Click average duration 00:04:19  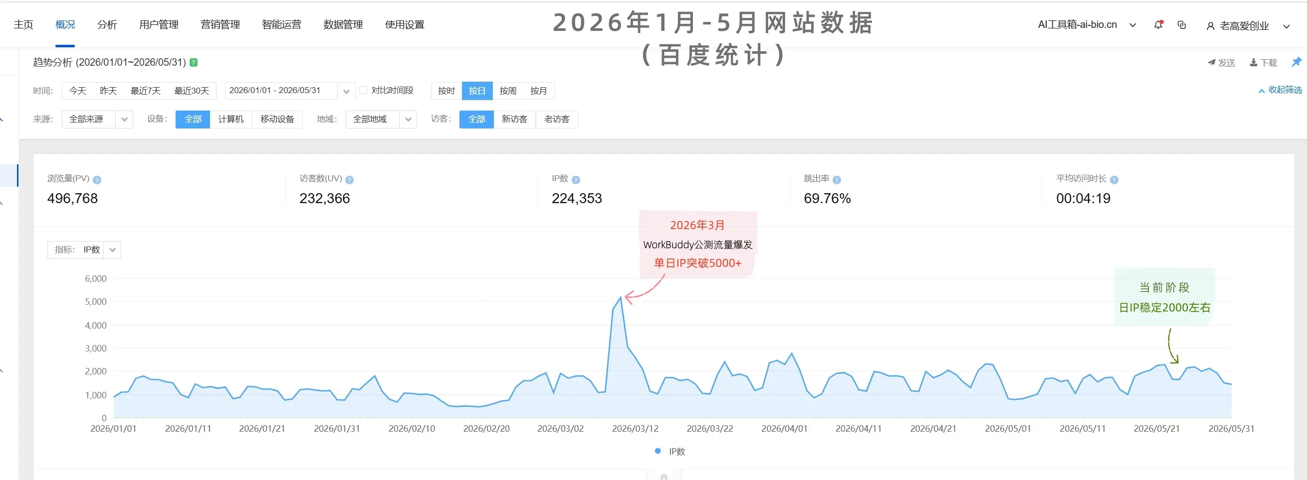tap(1083, 199)
